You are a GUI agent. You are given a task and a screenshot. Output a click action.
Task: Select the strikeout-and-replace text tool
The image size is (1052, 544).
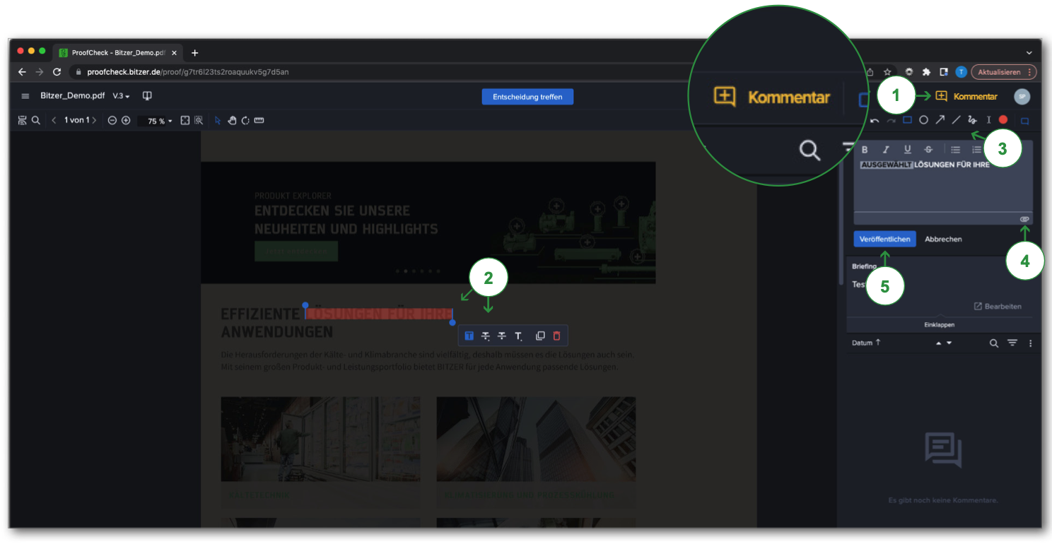pyautogui.click(x=486, y=336)
